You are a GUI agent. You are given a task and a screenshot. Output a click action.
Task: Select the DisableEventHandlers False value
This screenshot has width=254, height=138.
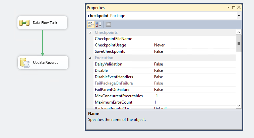158,77
